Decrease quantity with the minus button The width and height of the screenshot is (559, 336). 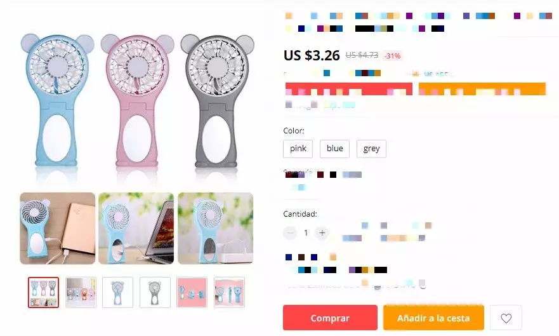[290, 233]
